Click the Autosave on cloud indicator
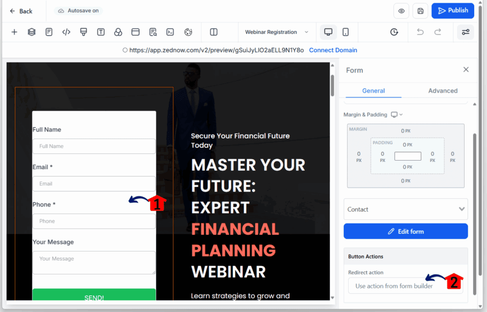 click(78, 11)
